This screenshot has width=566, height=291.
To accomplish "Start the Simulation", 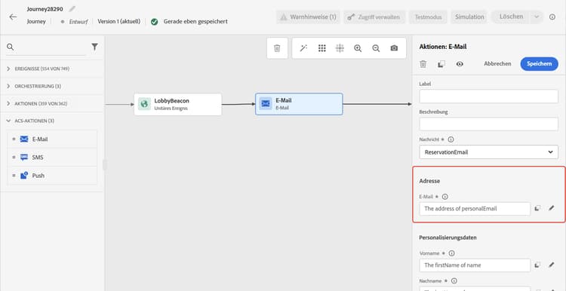I will point(469,17).
